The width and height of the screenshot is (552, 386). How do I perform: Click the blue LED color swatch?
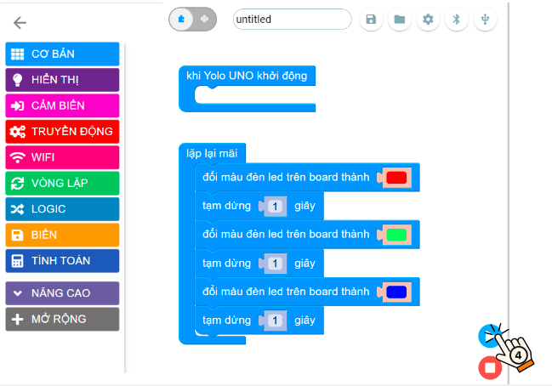click(x=396, y=292)
